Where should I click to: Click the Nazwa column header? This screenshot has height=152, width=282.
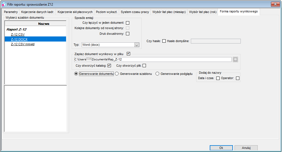36,24
